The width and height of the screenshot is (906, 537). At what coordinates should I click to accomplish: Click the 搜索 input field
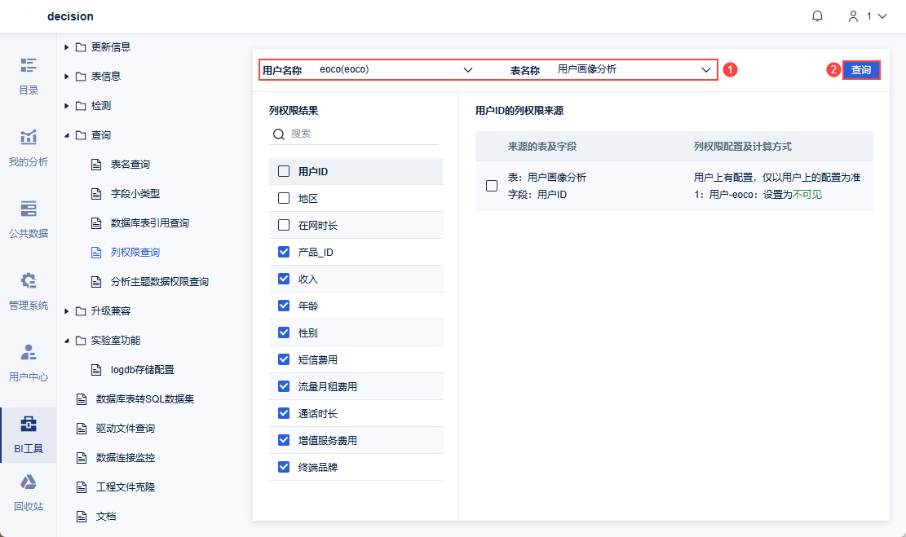pos(363,134)
